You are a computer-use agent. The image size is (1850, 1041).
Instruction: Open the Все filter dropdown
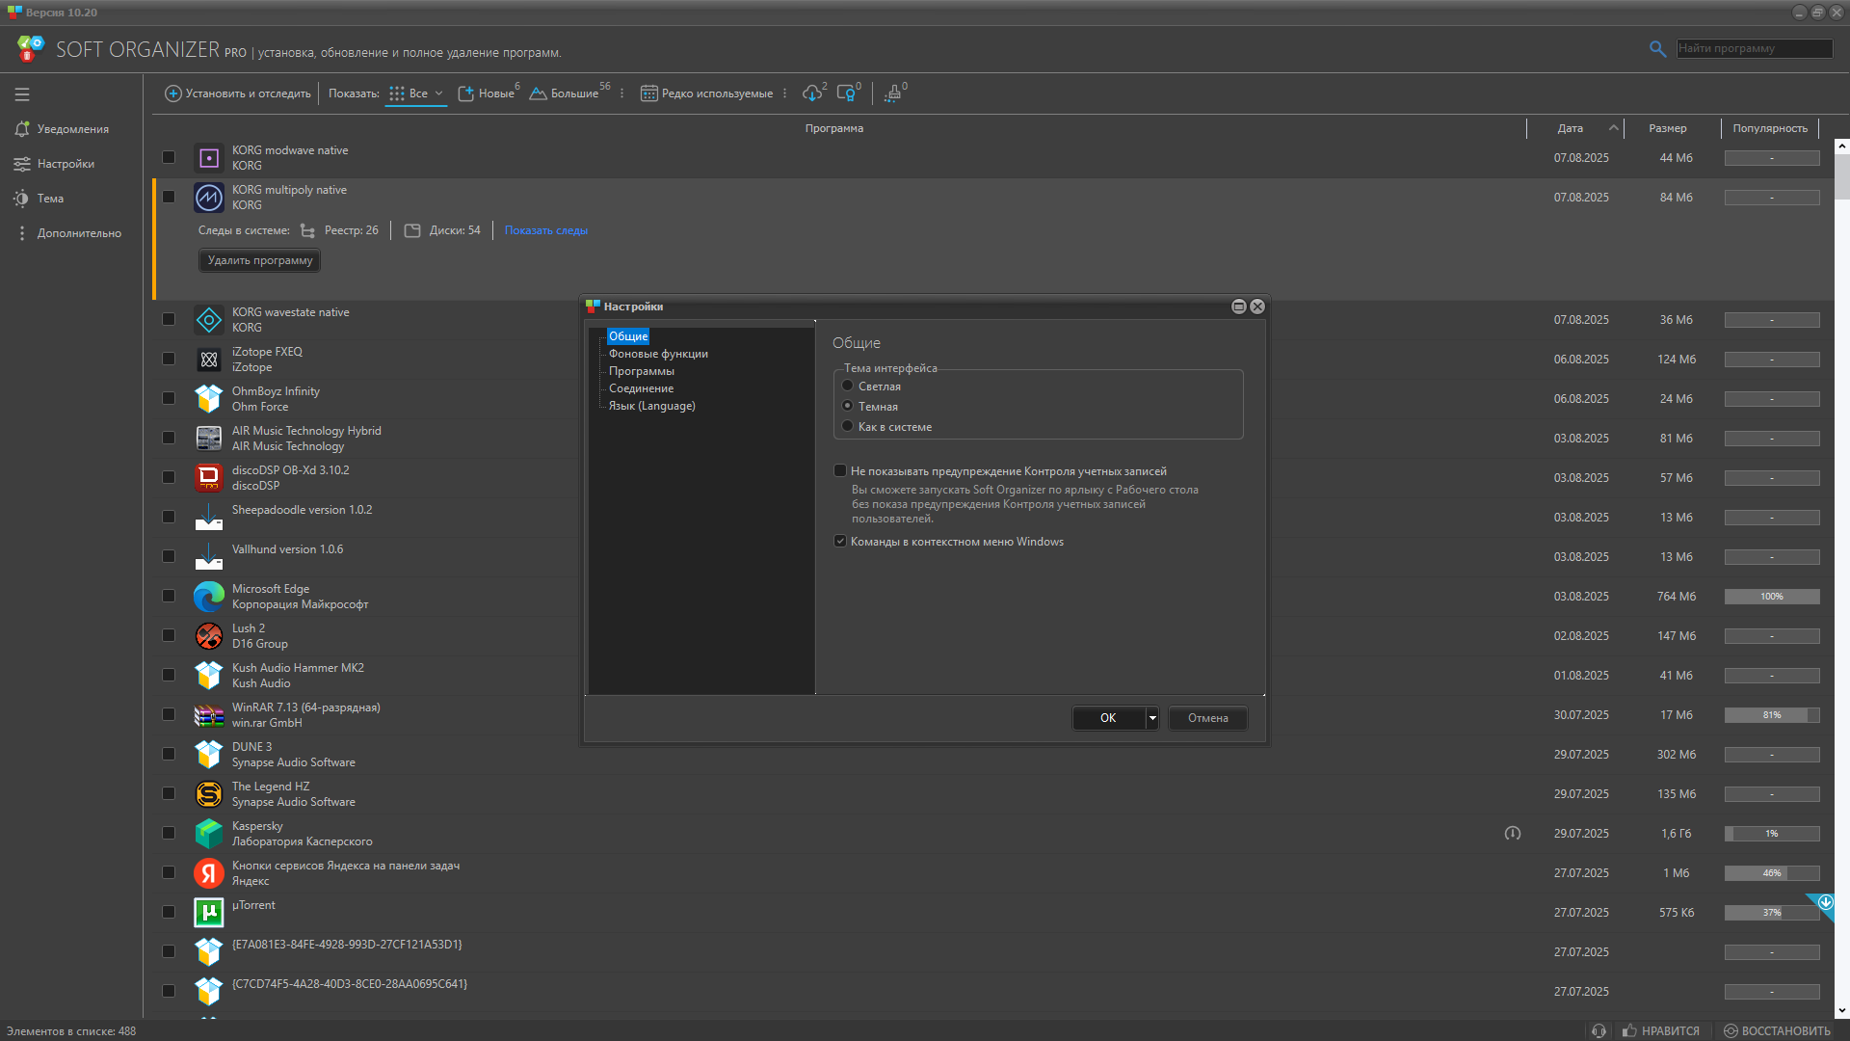click(416, 93)
